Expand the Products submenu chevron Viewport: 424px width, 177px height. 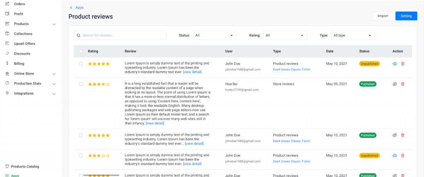coord(54,24)
